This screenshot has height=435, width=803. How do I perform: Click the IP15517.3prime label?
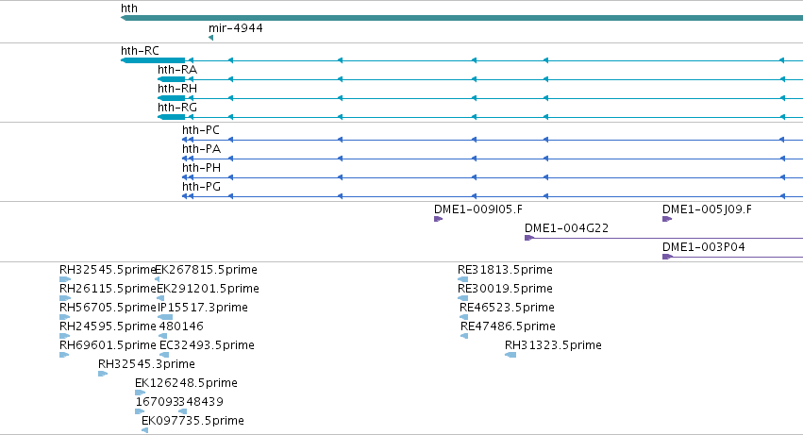pos(203,308)
